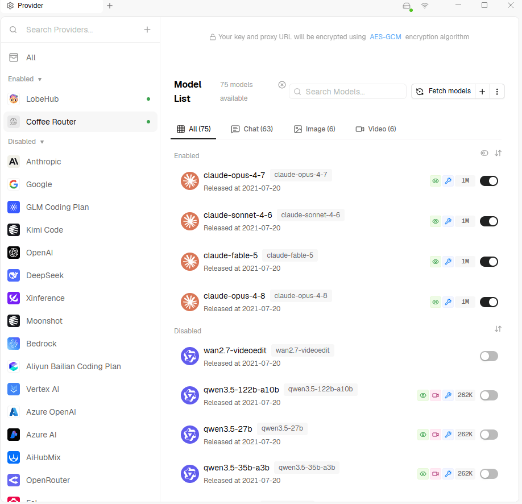Click the wifi status icon in title bar
This screenshot has width=522, height=504.
point(424,6)
